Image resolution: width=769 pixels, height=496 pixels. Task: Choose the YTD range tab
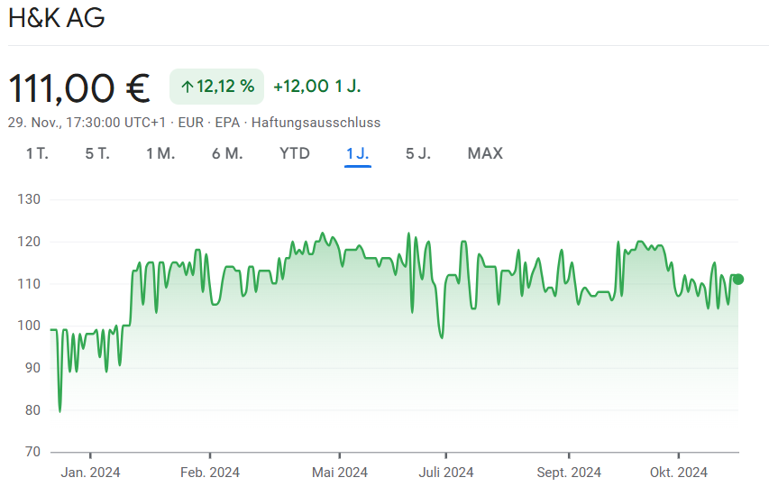295,153
